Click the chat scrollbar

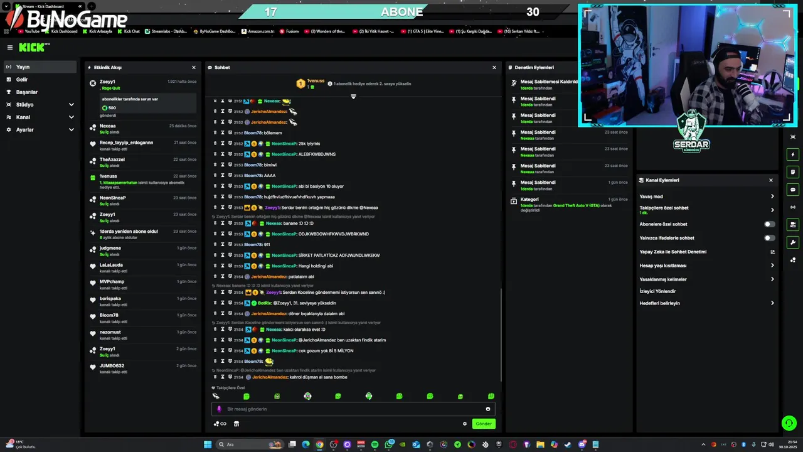[501, 334]
